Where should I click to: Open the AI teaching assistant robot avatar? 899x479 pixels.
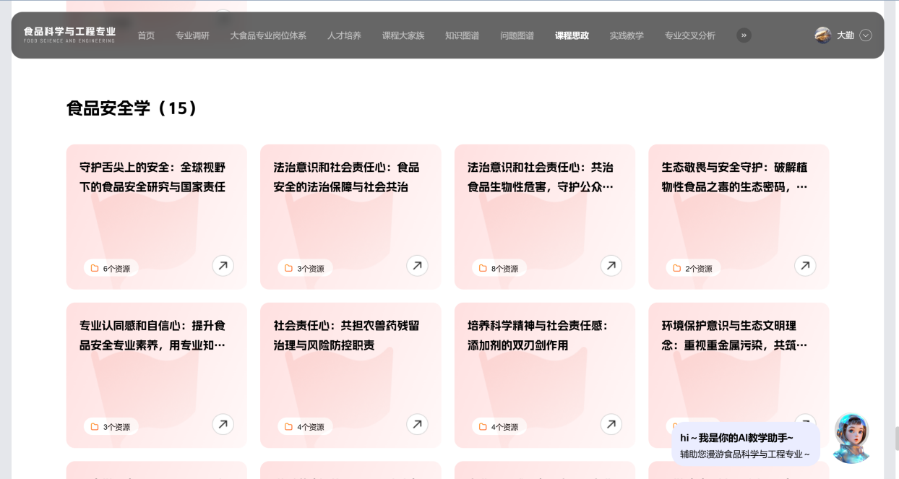click(851, 436)
